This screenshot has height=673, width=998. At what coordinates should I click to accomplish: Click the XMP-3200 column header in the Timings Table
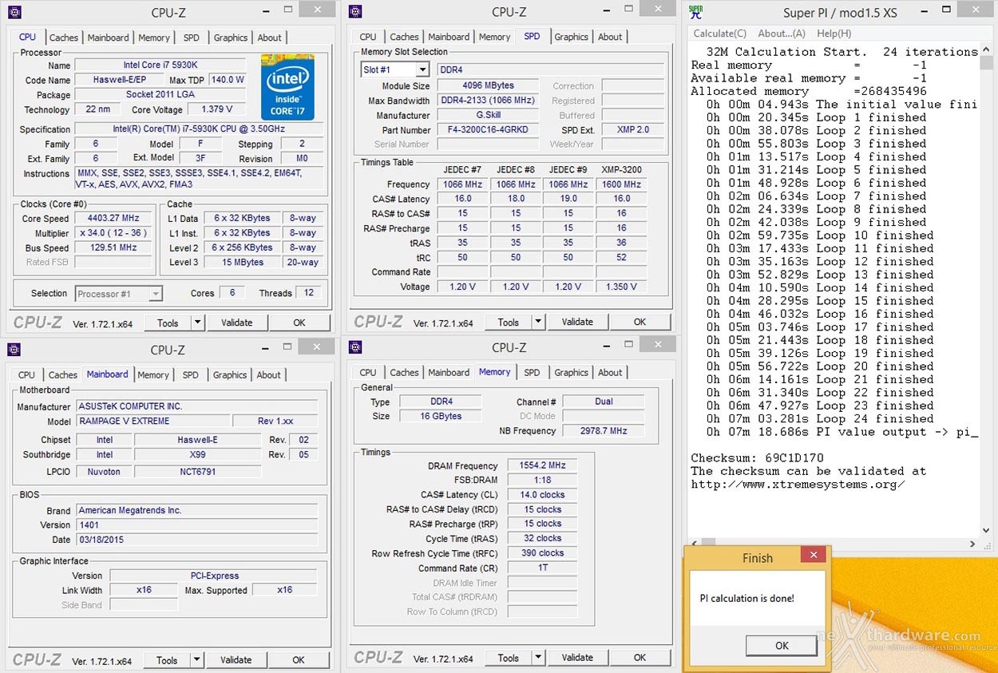pyautogui.click(x=621, y=169)
